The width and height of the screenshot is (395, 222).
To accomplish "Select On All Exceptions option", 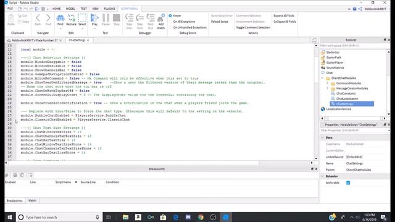I will coord(170,22).
